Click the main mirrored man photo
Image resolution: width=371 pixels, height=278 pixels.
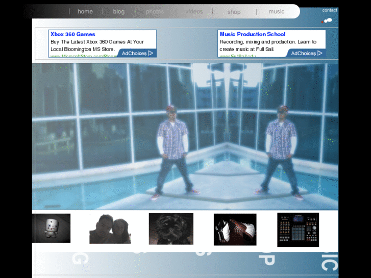pyautogui.click(x=185, y=136)
